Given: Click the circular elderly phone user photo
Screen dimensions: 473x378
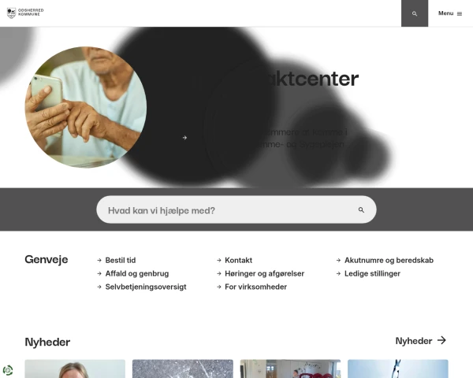Looking at the screenshot, I should (86, 107).
